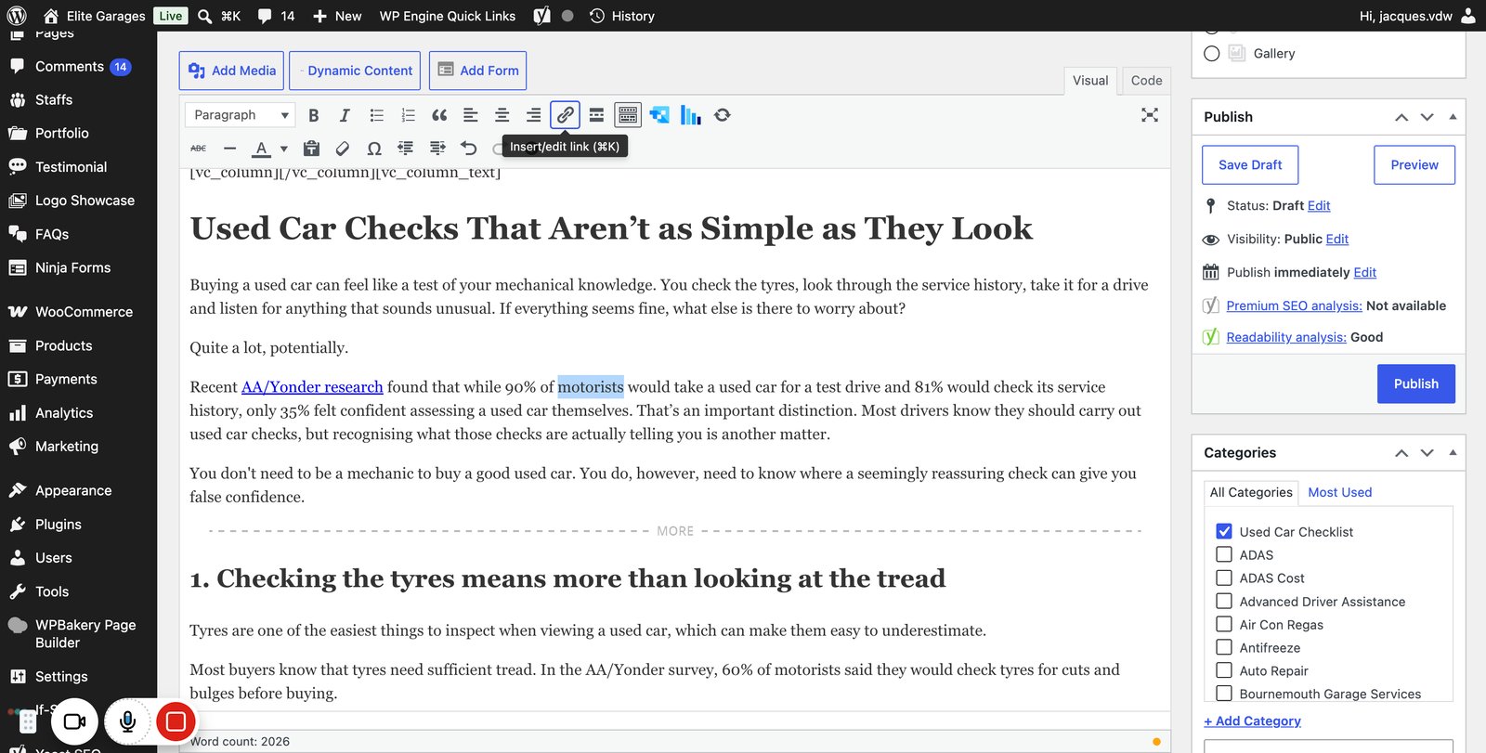Undo the last edit
The width and height of the screenshot is (1486, 753).
coord(469,149)
